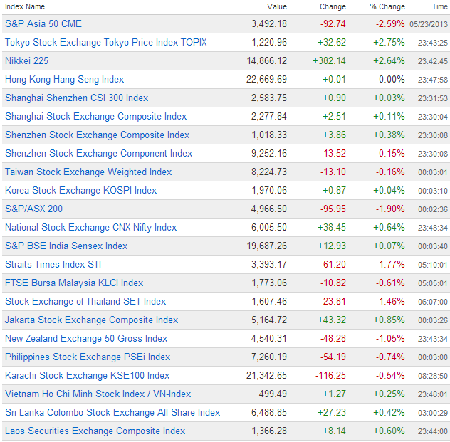Select the change value -13.10
450x442 pixels.
tap(333, 172)
